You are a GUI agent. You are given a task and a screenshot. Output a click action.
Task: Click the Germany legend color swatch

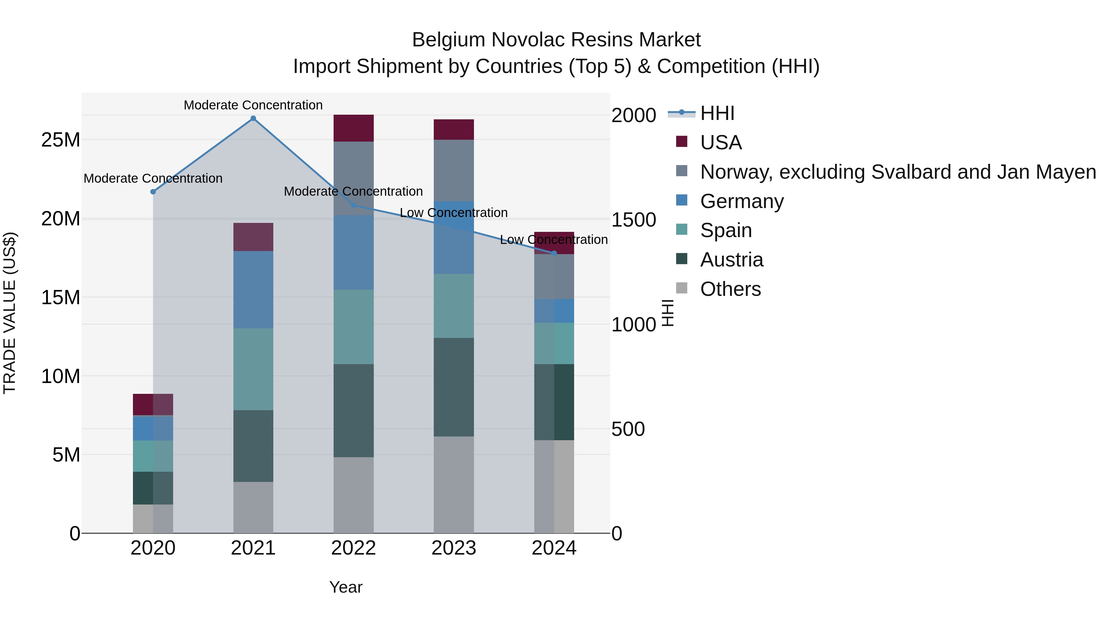[x=681, y=200]
